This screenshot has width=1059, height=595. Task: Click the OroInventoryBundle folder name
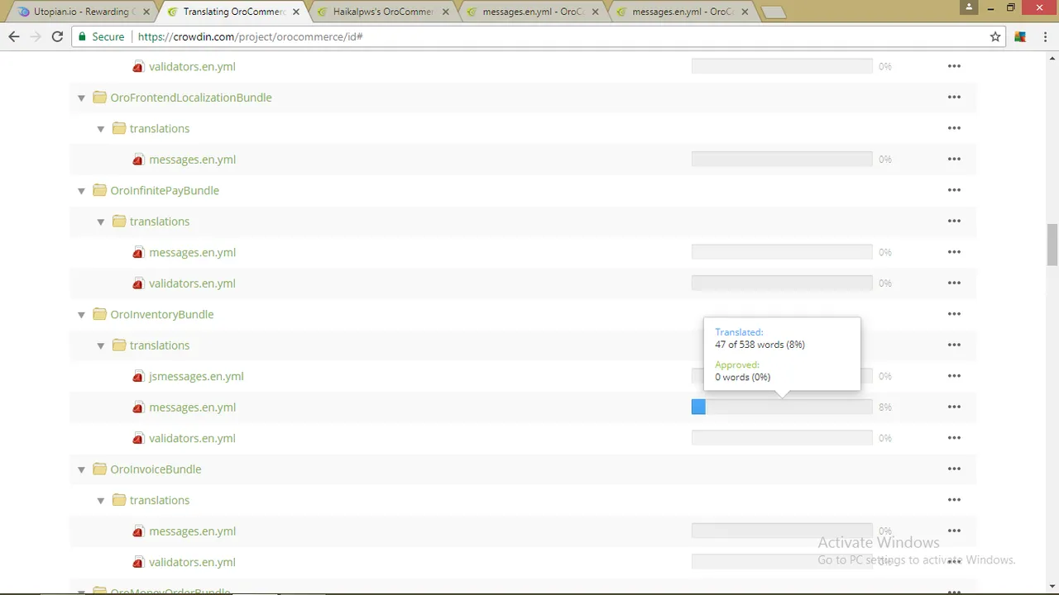pyautogui.click(x=161, y=314)
